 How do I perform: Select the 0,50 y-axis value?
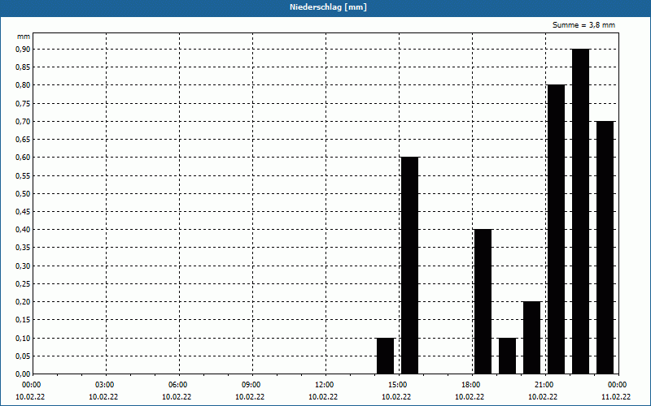coord(23,193)
